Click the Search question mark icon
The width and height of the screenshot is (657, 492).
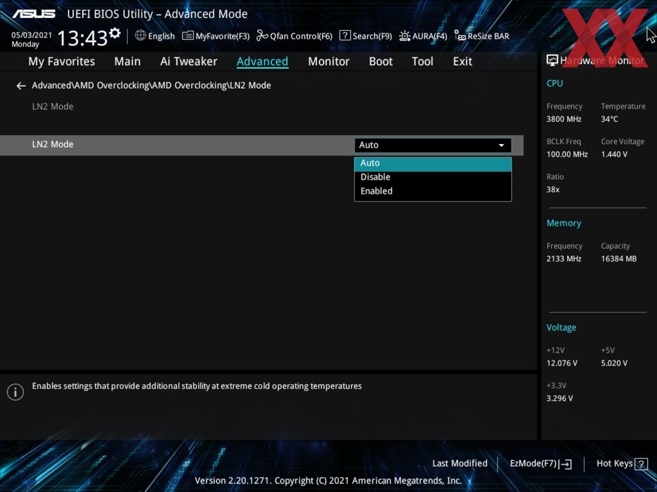(345, 35)
